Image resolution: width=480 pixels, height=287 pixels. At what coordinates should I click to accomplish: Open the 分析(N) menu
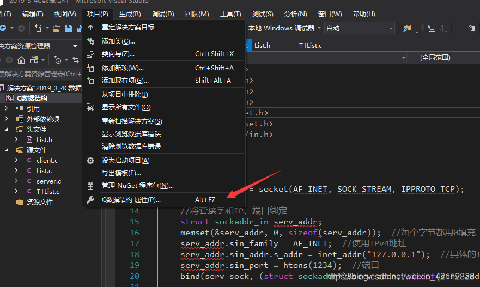(x=295, y=14)
